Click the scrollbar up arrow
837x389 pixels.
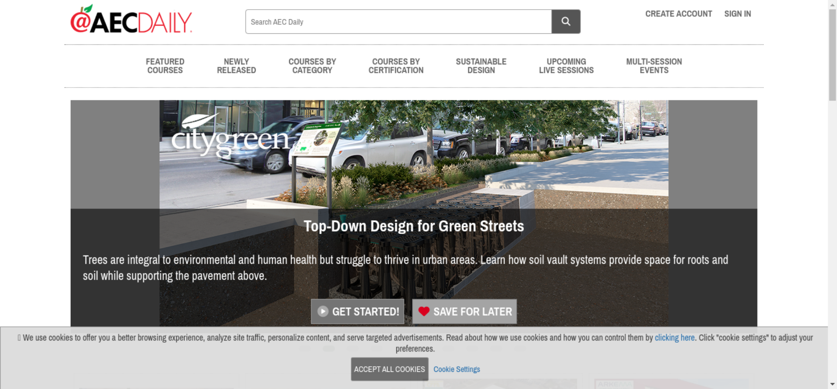pos(832,4)
